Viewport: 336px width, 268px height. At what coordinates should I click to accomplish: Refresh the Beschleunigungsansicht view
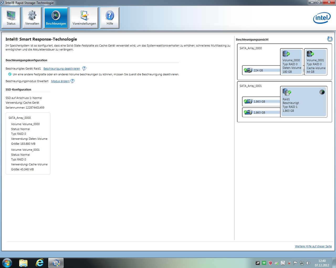point(330,39)
